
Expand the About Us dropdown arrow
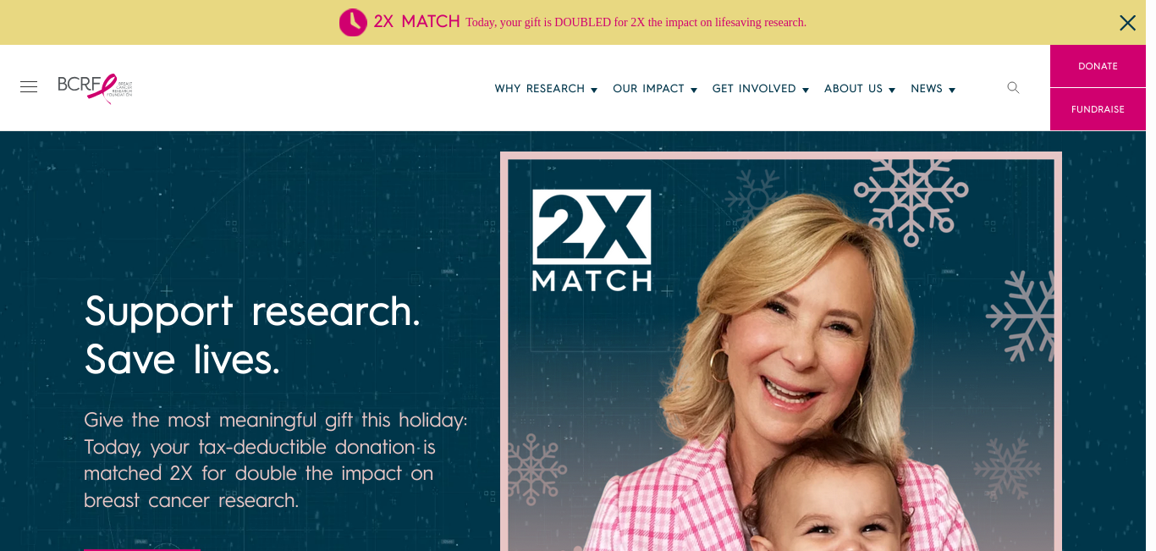[x=892, y=90]
